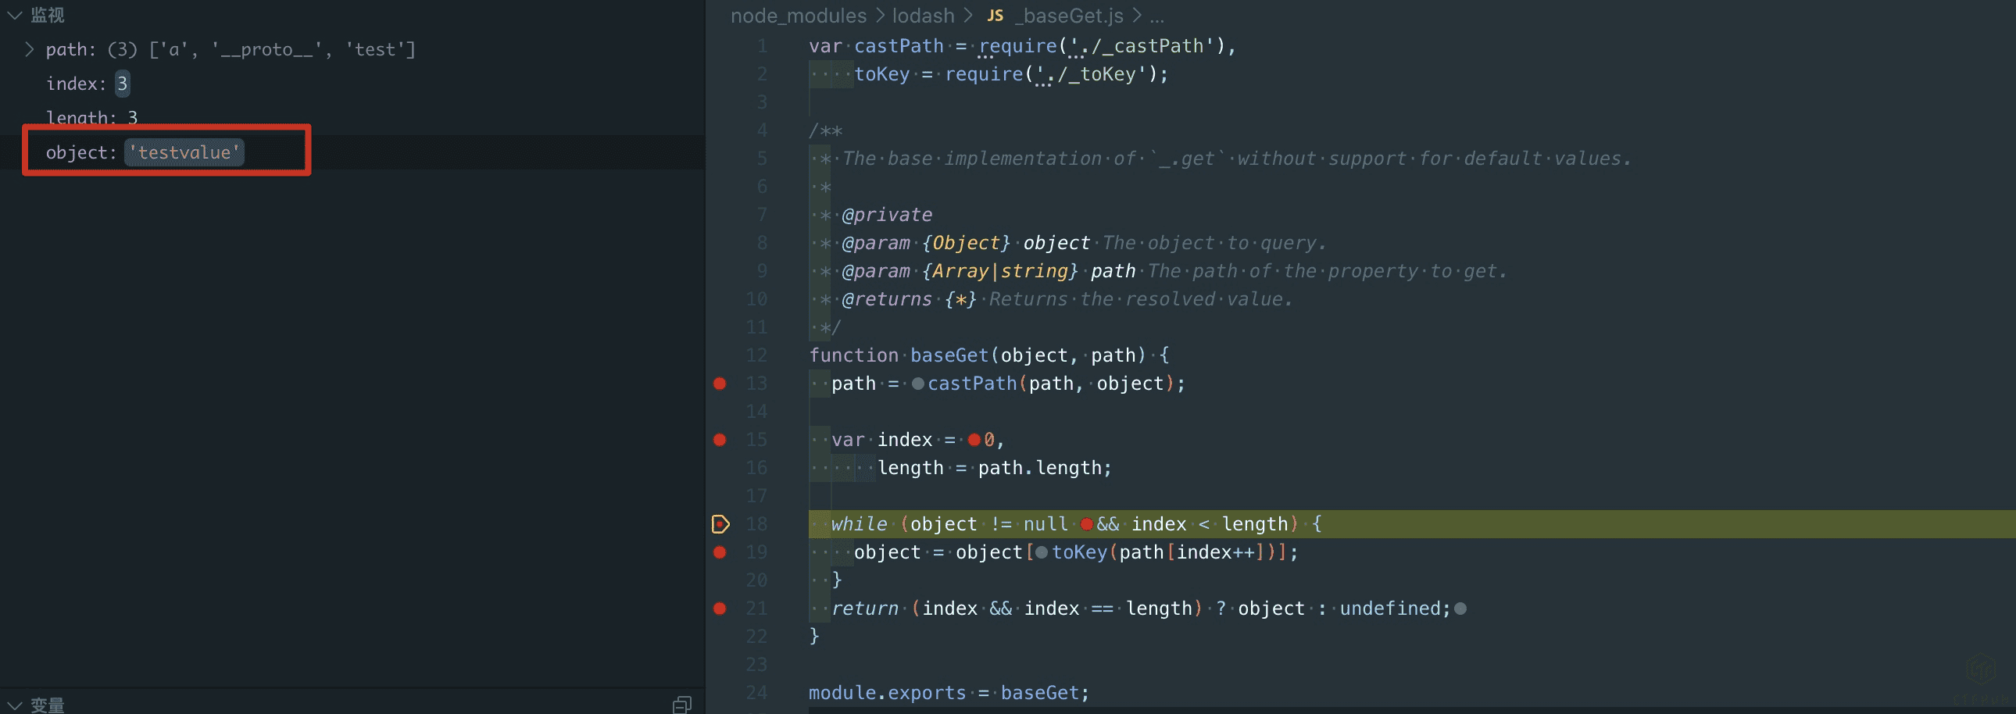Toggle the gutter breakpoint on line 21
This screenshot has height=714, width=2016.
(720, 609)
